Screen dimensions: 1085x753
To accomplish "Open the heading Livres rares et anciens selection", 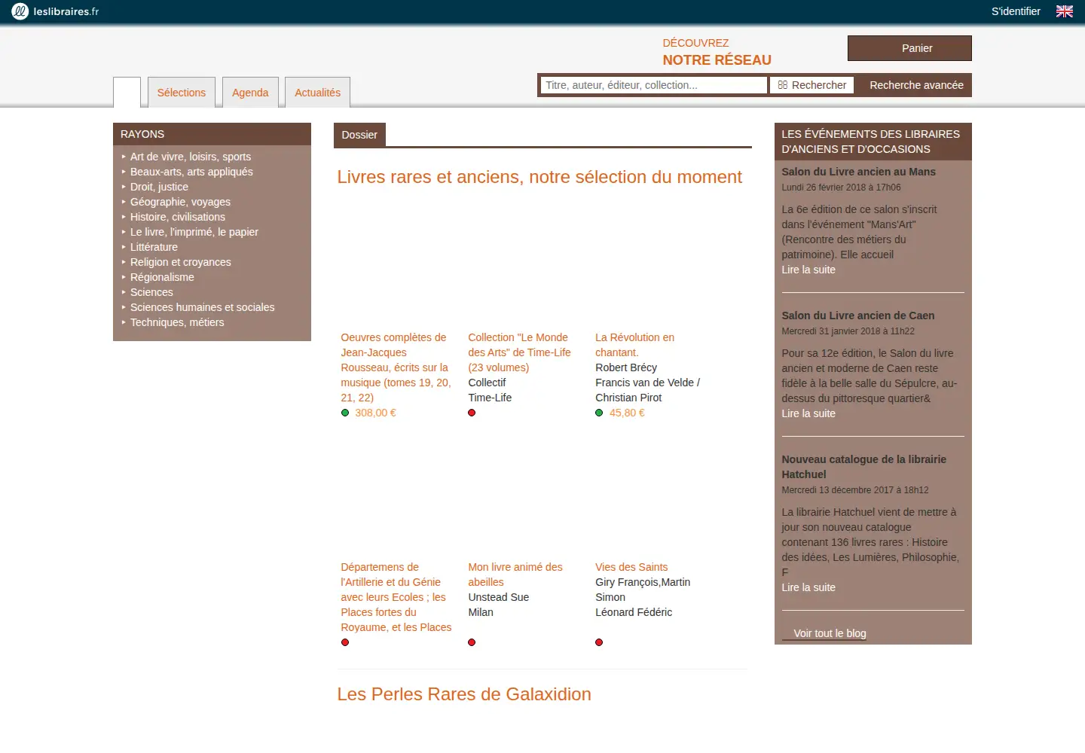I will [x=539, y=177].
